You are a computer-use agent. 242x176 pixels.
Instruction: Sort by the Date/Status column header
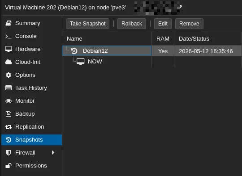pos(207,39)
